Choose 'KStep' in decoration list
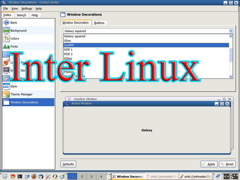 (146, 58)
